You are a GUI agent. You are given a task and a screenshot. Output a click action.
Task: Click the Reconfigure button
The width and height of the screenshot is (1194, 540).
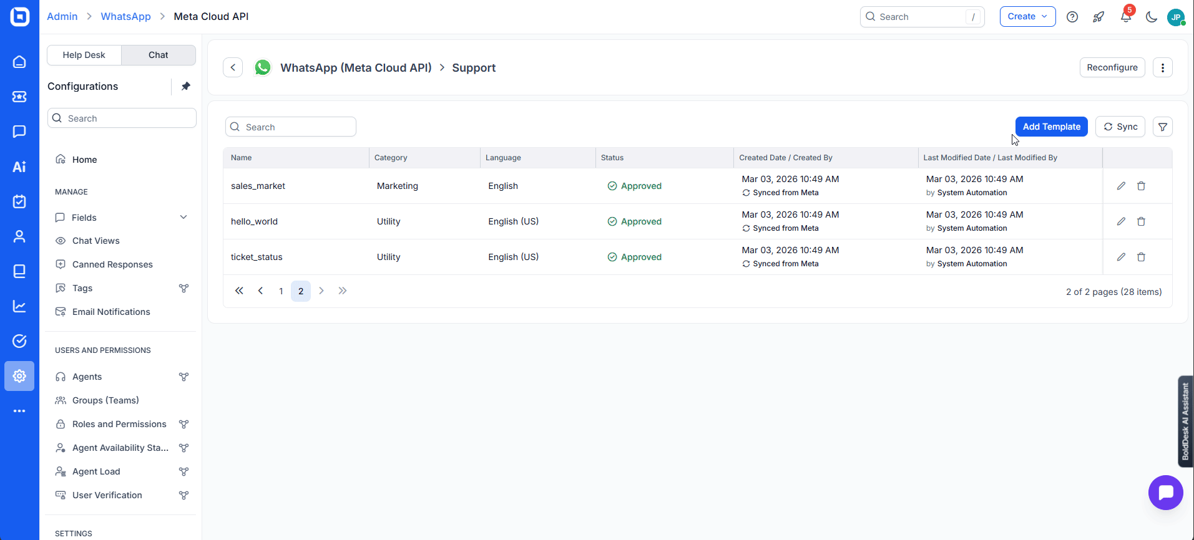[1112, 67]
